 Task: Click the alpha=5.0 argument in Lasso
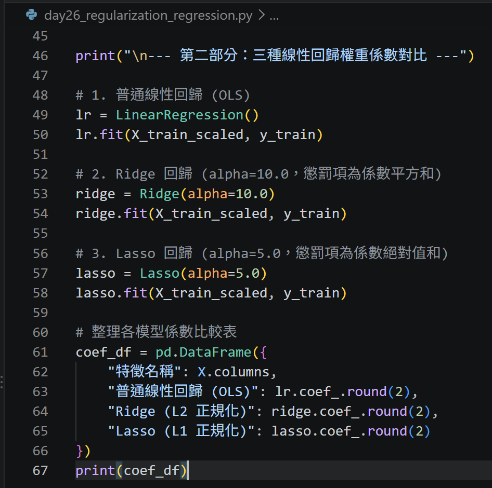(x=224, y=273)
